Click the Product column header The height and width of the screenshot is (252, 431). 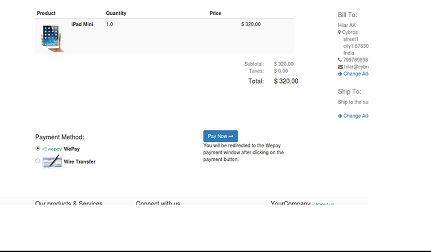click(46, 13)
